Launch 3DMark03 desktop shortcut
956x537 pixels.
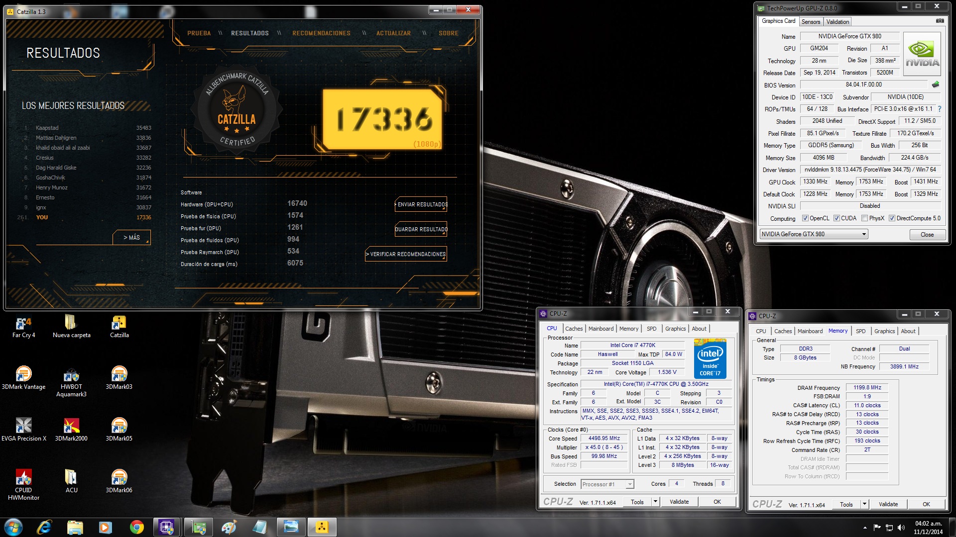[119, 378]
